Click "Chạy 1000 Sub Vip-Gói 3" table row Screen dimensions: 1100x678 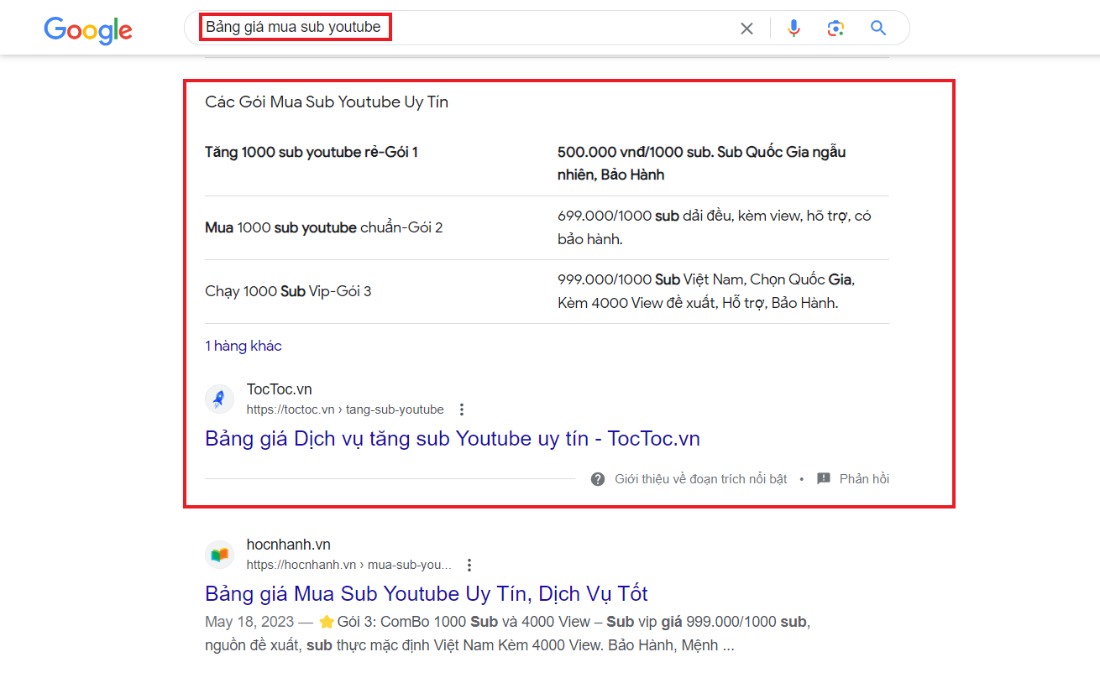tap(288, 291)
